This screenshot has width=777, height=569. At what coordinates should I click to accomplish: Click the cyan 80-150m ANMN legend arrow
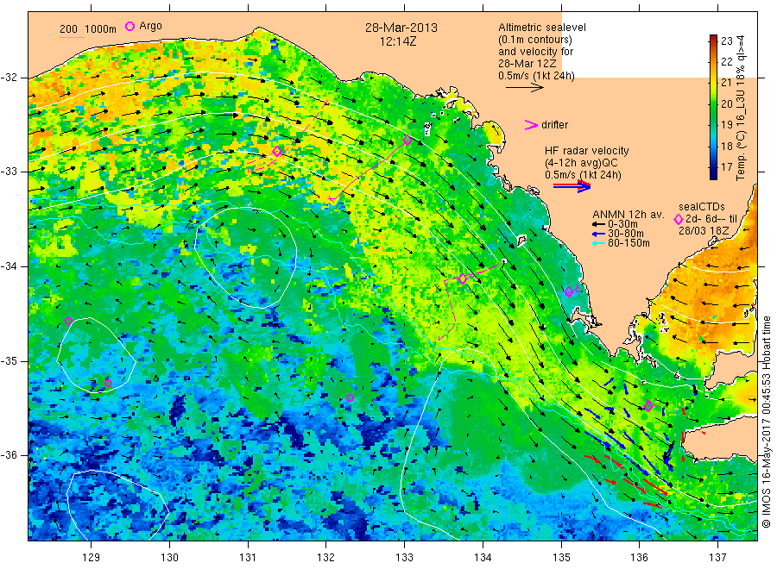click(x=598, y=243)
